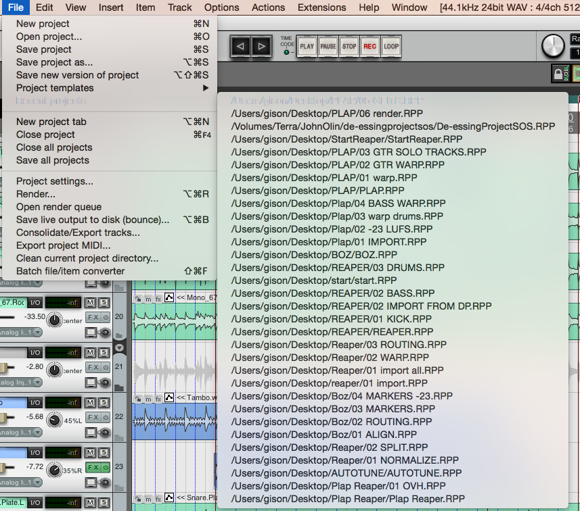Open recent project 'AUTOTUNE.RPP'
This screenshot has height=511, width=580.
[393, 473]
